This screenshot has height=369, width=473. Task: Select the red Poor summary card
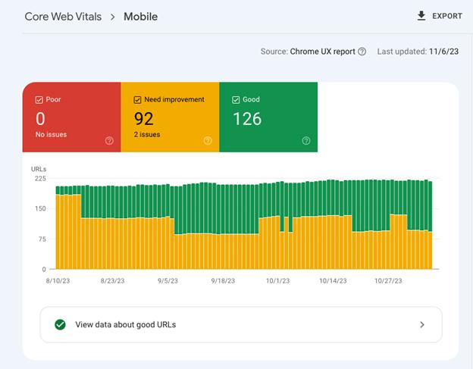pos(72,117)
